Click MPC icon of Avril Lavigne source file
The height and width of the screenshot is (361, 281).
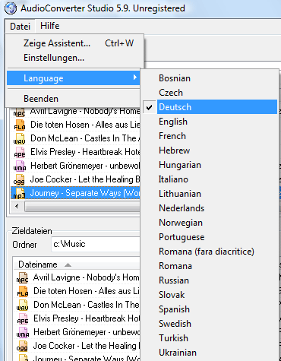[x=19, y=112]
